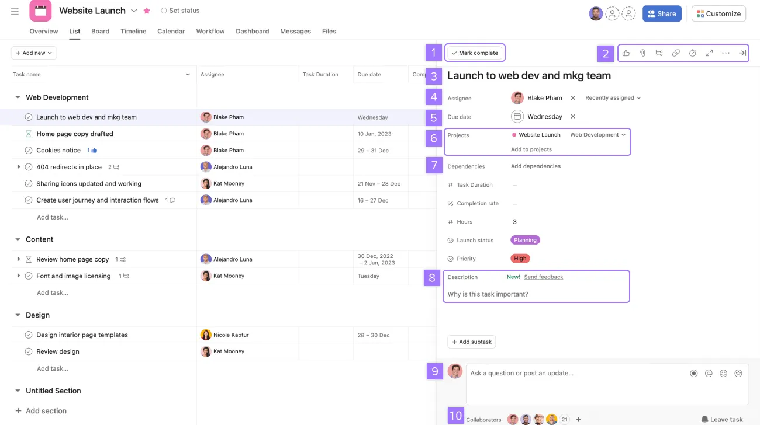Toggle completion of Sharing icons task
Viewport: 760px width, 425px height.
[x=29, y=184]
